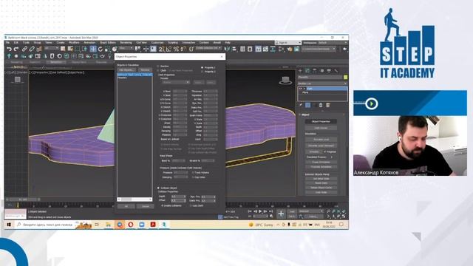Toggle the Cuts Cloth checkbox

click(191, 205)
